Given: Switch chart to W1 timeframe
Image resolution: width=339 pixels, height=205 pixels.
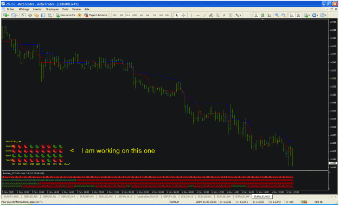Looking at the screenshot, I should click(161, 15).
